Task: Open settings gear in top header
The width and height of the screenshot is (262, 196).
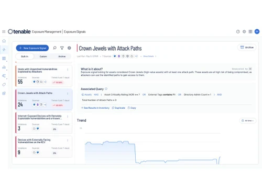Action: [244, 31]
